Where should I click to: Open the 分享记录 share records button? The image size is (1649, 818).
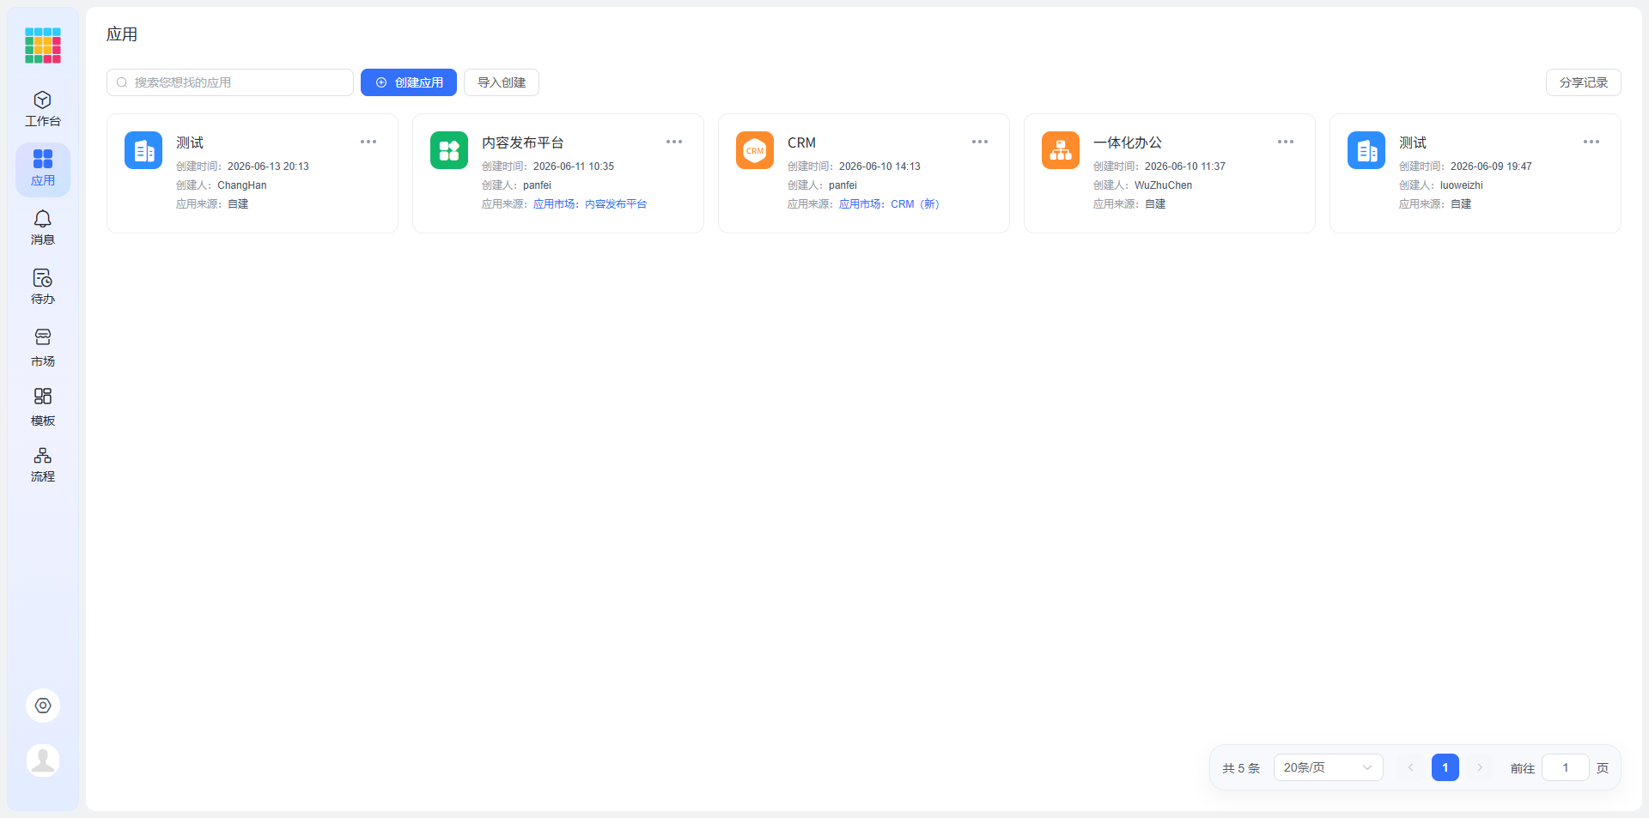[x=1584, y=82]
